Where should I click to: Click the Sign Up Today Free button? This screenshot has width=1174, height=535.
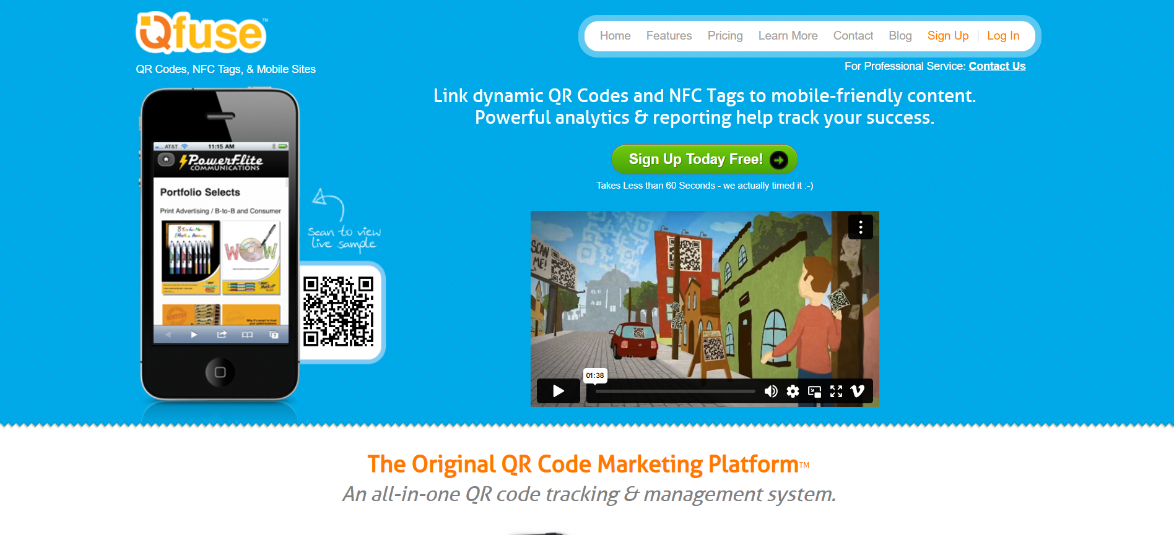click(705, 160)
